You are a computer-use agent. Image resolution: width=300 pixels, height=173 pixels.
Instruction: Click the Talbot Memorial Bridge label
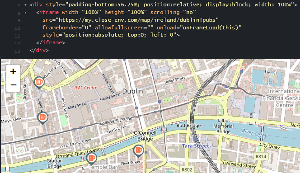point(223,126)
